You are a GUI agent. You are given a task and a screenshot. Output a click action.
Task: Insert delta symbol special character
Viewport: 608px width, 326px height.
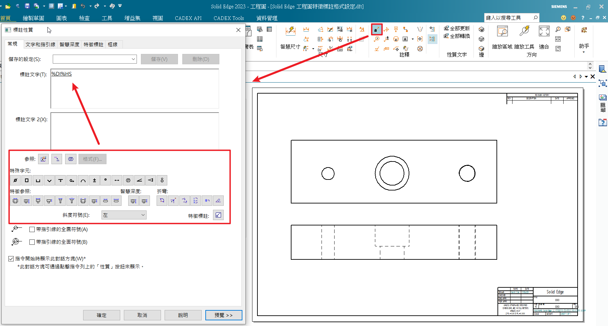162,180
